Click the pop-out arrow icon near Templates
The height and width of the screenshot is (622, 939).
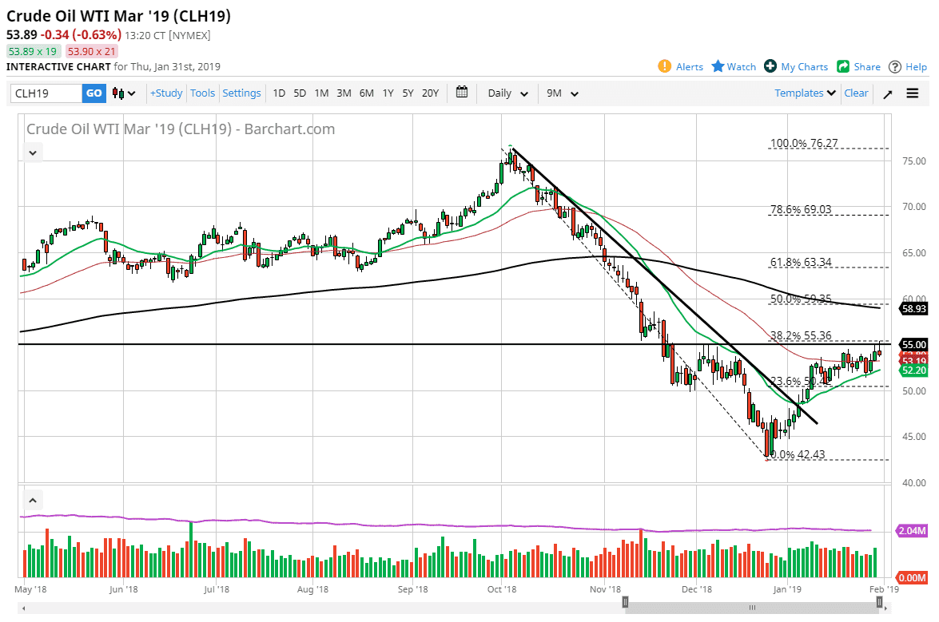pos(887,93)
